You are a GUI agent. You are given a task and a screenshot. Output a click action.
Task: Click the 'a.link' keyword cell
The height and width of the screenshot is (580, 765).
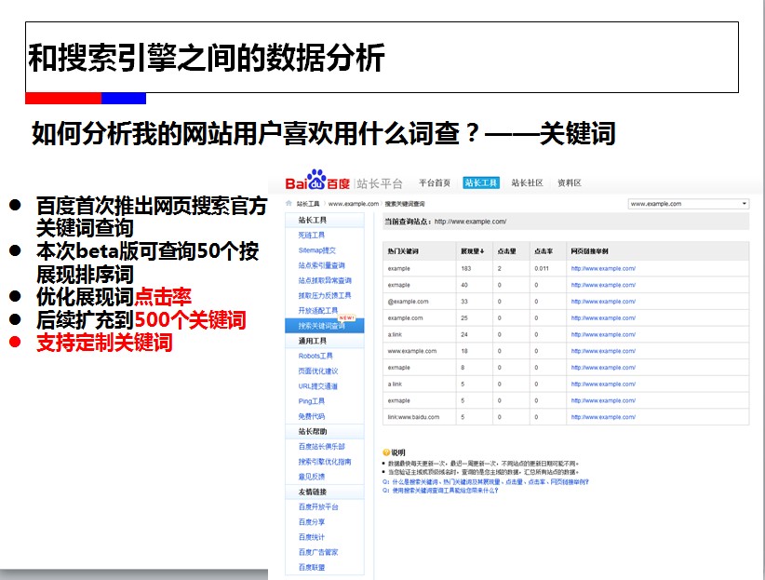point(395,334)
